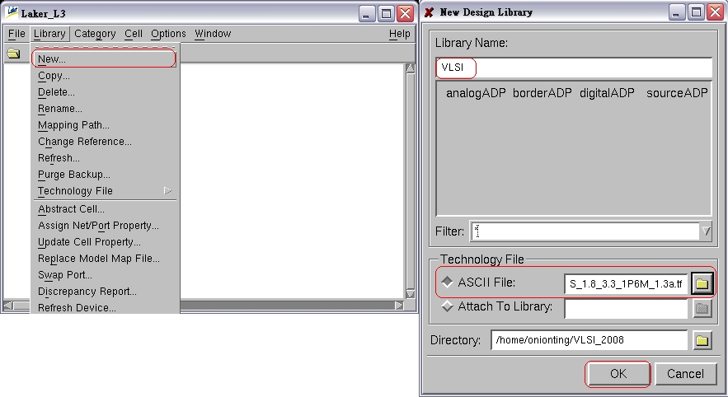The height and width of the screenshot is (397, 728).
Task: Select digitalADP in library list
Action: [x=607, y=93]
